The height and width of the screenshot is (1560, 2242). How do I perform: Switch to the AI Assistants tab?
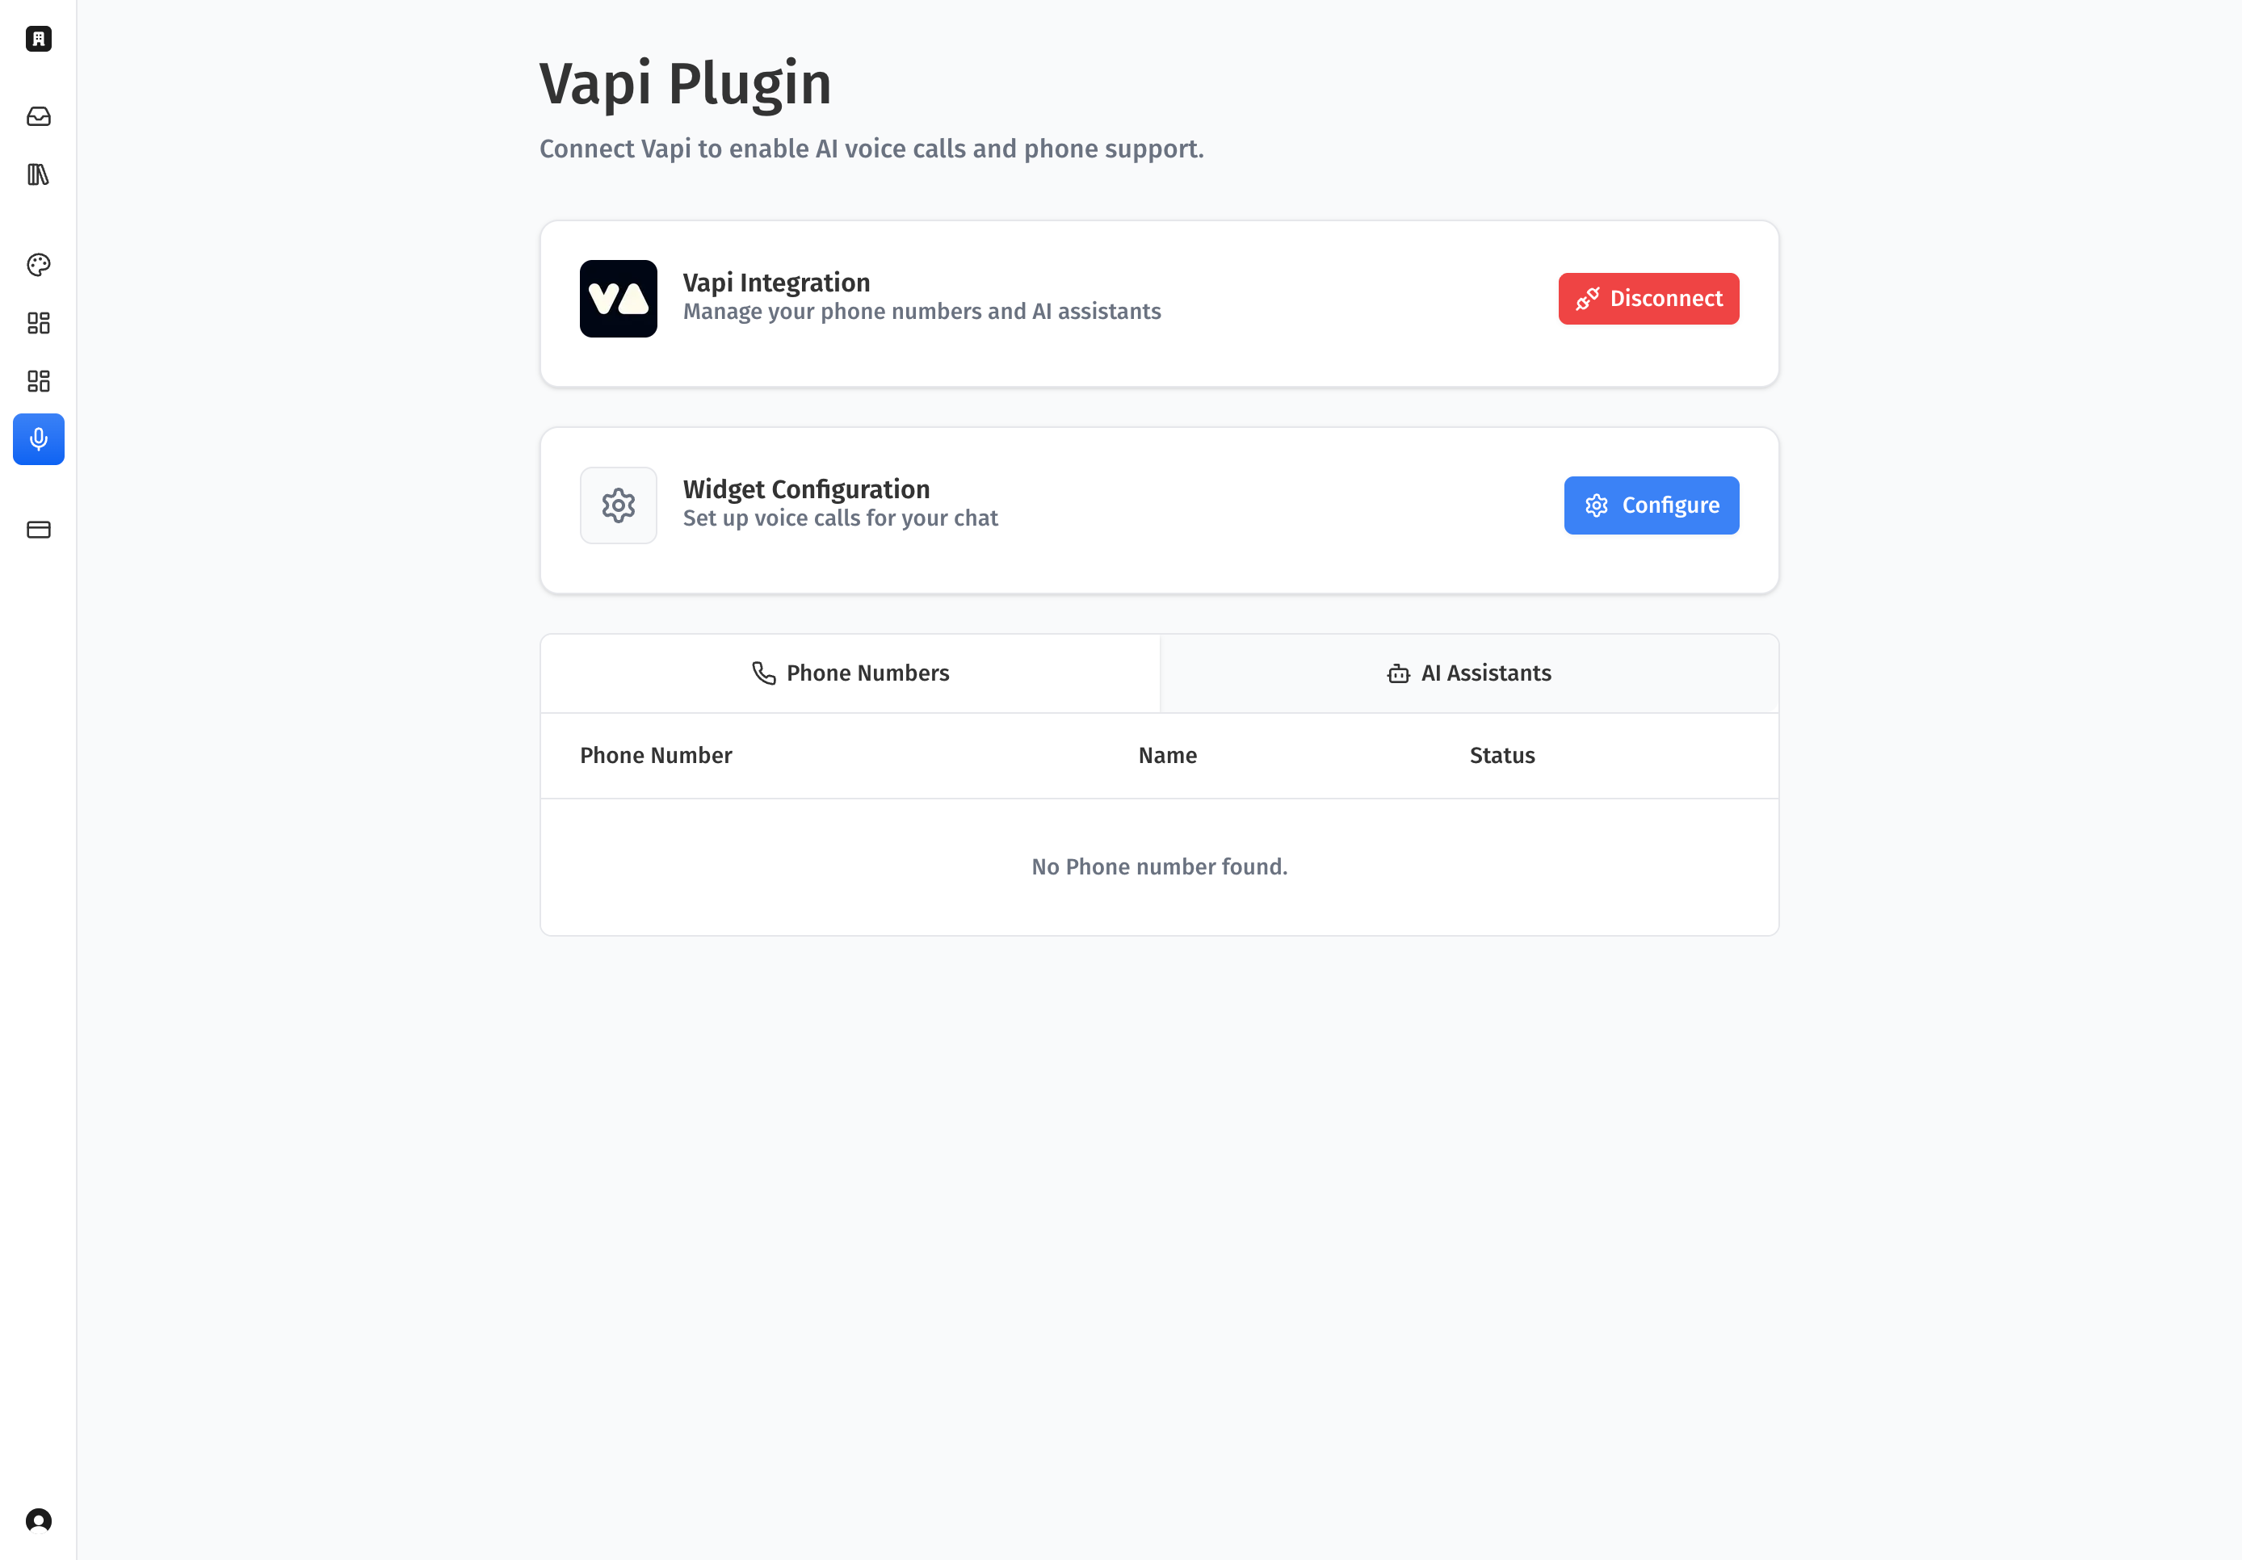point(1468,673)
